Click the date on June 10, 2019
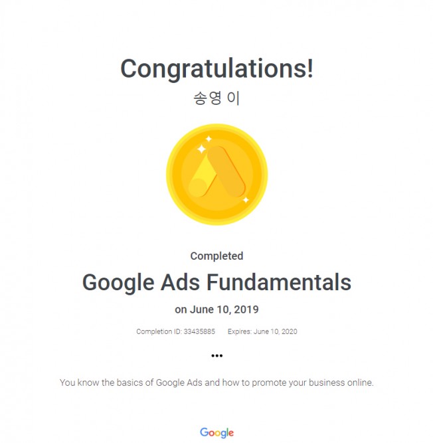Viewport: 433px width, 443px height. point(217,310)
